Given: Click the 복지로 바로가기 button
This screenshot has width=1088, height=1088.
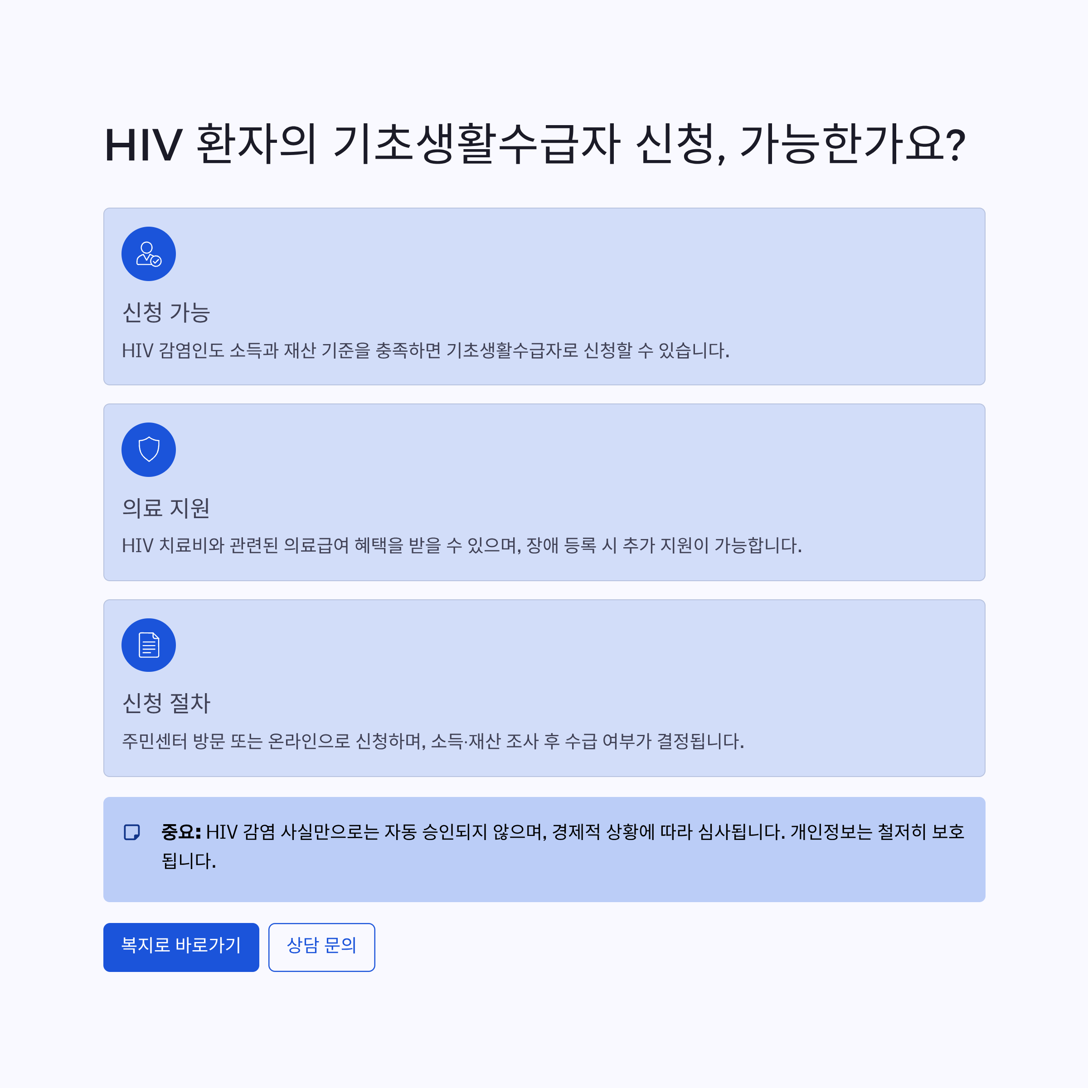Looking at the screenshot, I should click(x=181, y=948).
